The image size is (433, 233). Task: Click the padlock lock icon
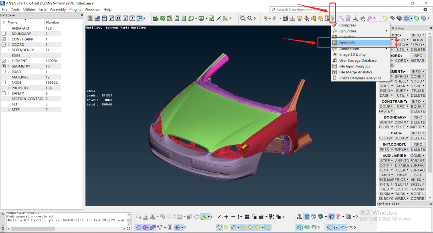261,217
